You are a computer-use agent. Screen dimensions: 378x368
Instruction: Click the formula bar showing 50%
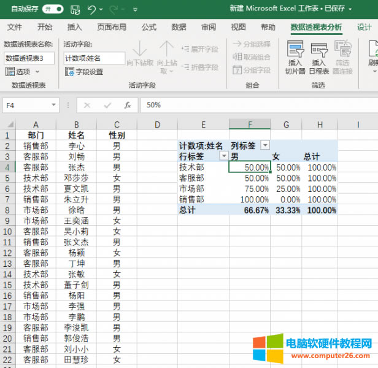click(x=258, y=105)
